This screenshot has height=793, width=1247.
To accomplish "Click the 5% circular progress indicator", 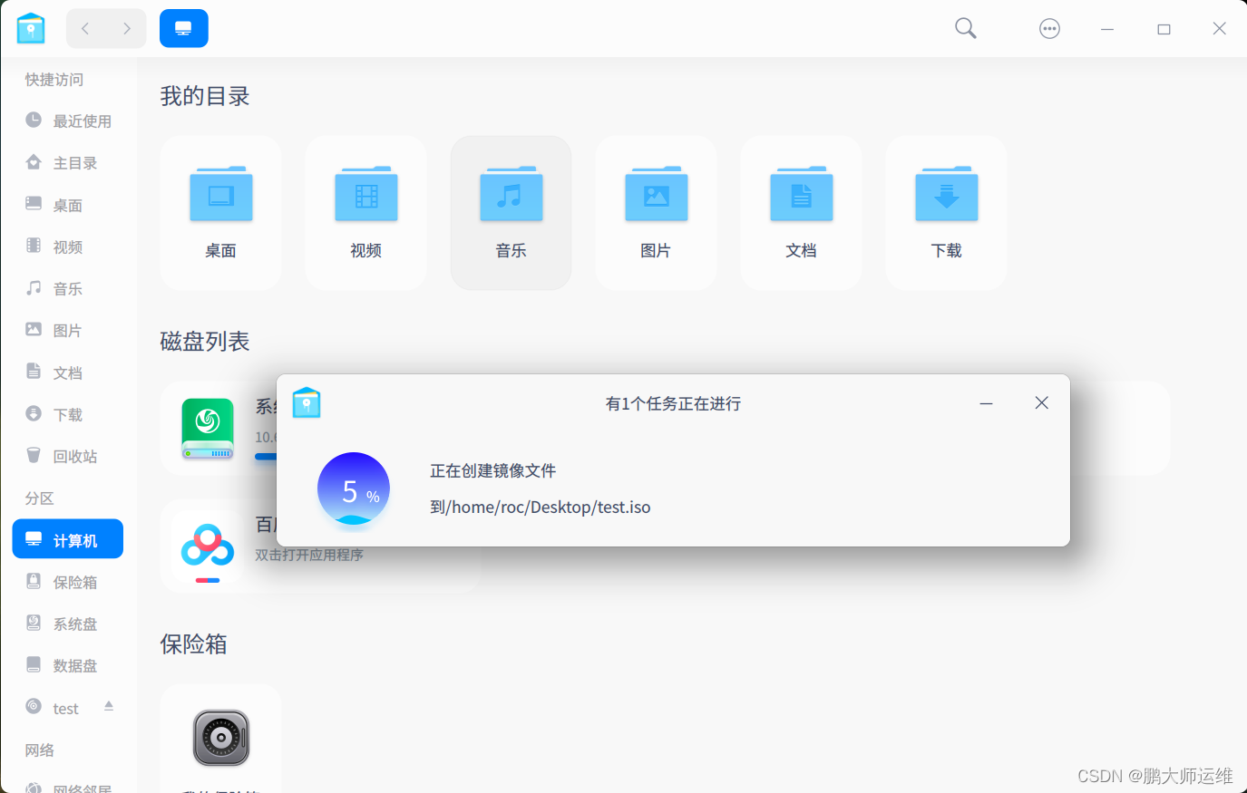I will (x=353, y=489).
